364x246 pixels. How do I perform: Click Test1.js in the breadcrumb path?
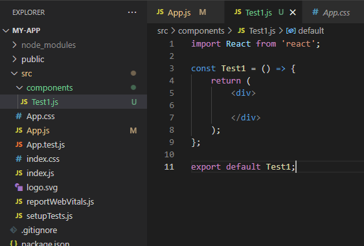[x=262, y=31]
